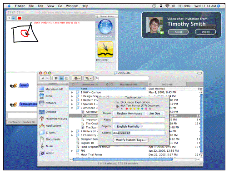Accept Timothy Smith's video chat invitation
The height and width of the screenshot is (174, 229).
pyautogui.click(x=178, y=32)
